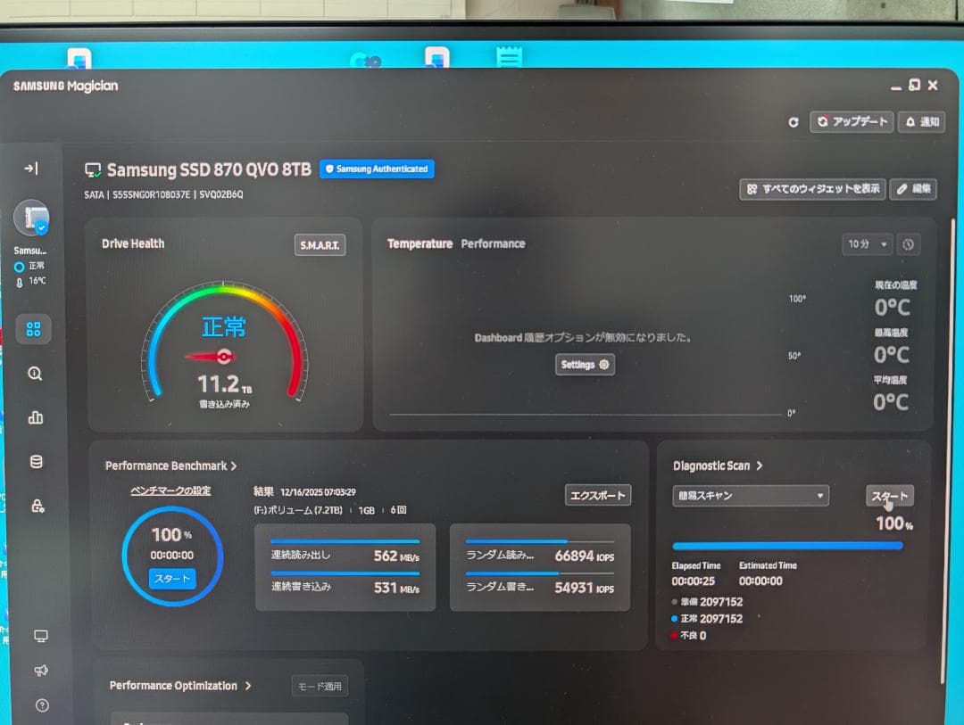Open the monitor icon in lower sidebar
The height and width of the screenshot is (725, 964).
point(40,636)
